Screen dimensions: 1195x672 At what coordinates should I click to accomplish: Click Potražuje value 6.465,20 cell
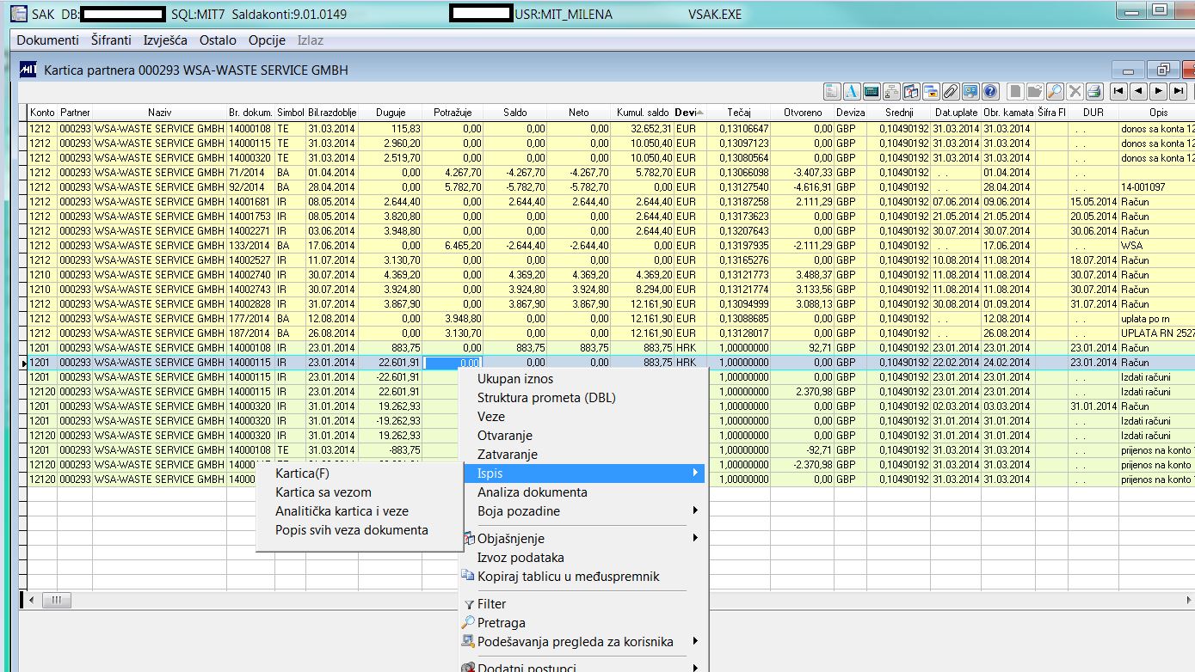point(452,246)
